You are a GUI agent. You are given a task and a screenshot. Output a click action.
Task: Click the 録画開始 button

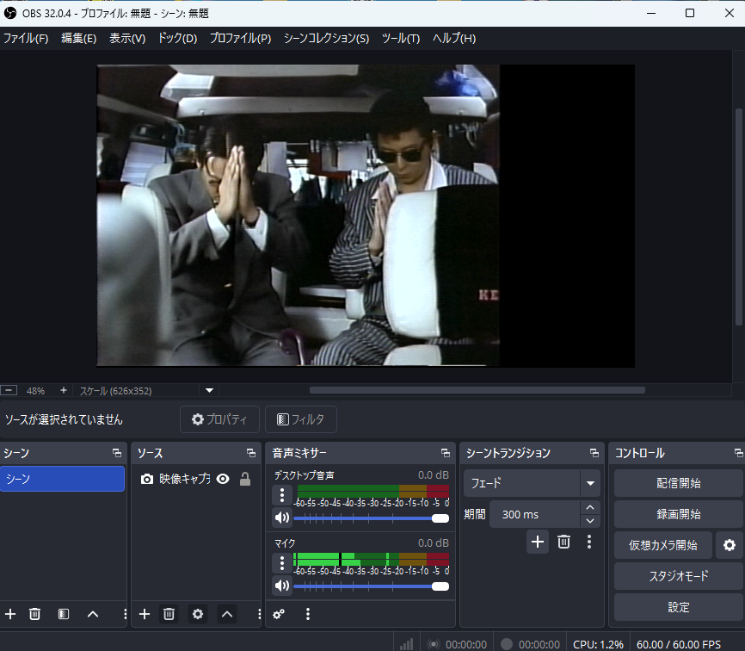point(678,514)
